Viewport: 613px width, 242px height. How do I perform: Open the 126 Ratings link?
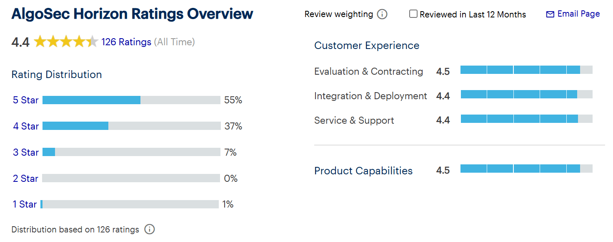pyautogui.click(x=126, y=42)
